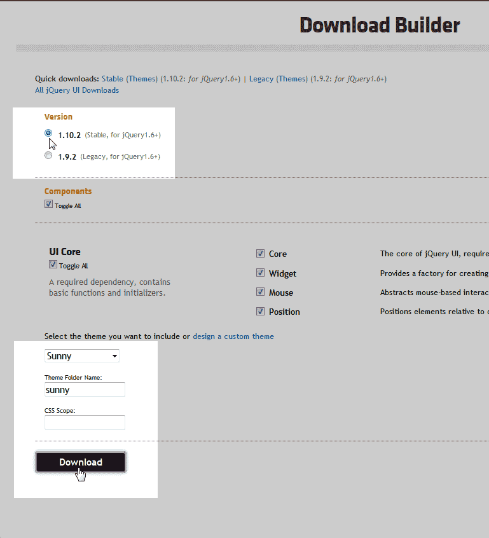Click the Theme Folder Name label
The image size is (489, 538).
73,377
